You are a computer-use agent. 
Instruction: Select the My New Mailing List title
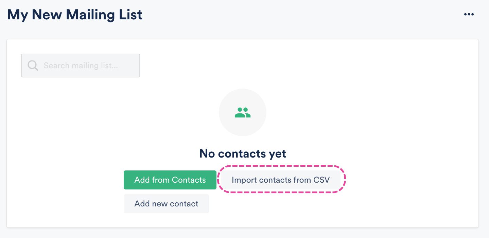coord(75,15)
